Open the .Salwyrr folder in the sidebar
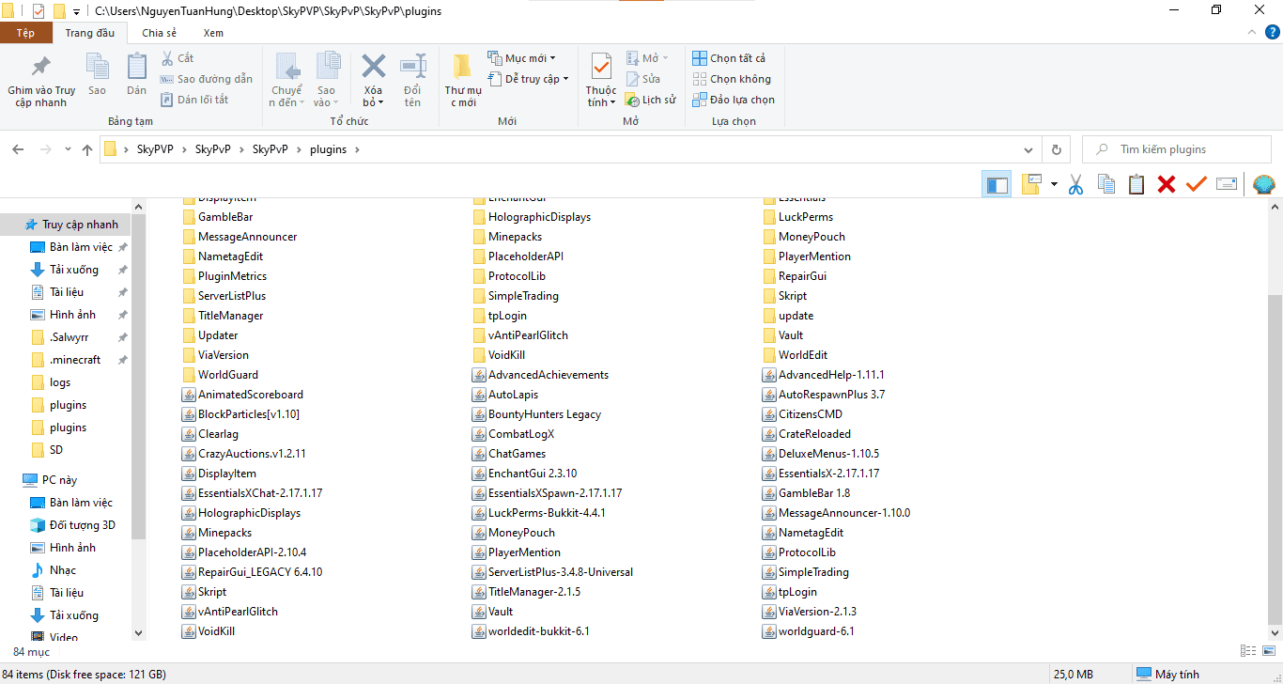This screenshot has height=684, width=1283. coord(70,337)
